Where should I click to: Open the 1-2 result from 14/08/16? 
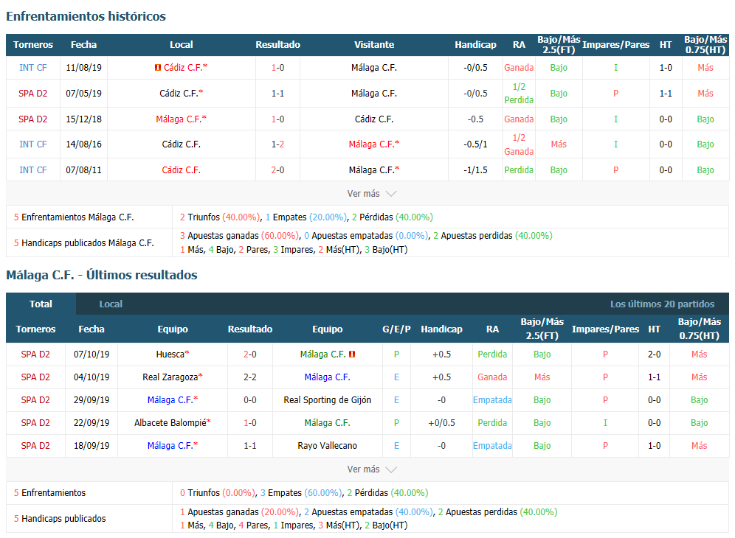tap(277, 144)
